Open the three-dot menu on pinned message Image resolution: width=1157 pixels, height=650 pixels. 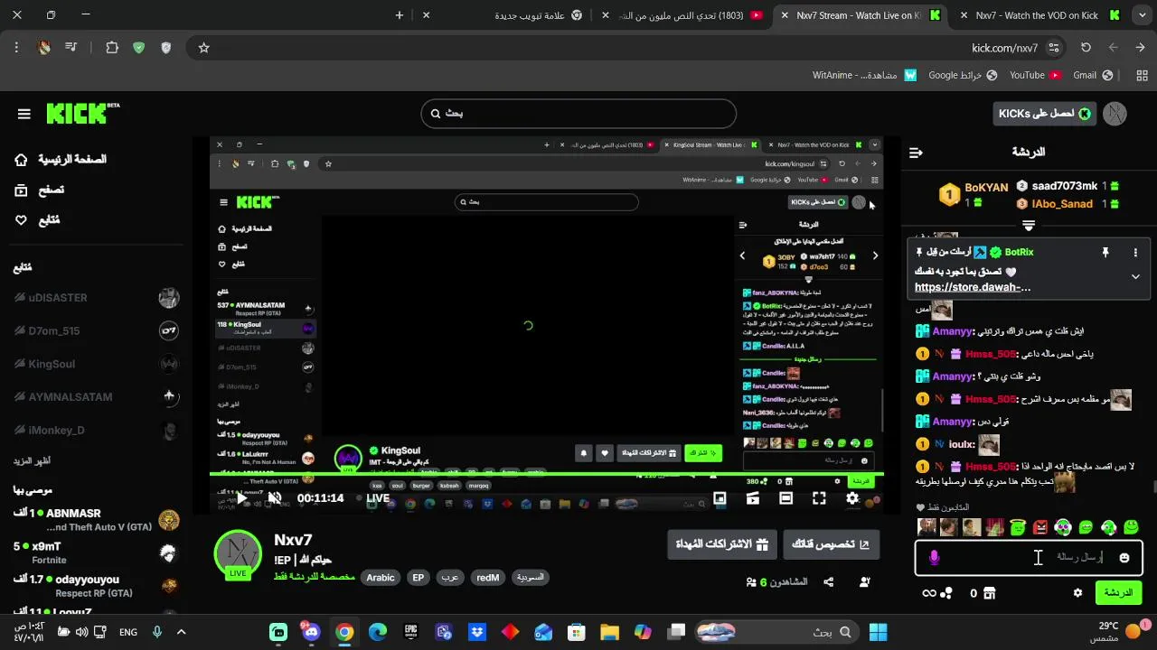pyautogui.click(x=1135, y=253)
